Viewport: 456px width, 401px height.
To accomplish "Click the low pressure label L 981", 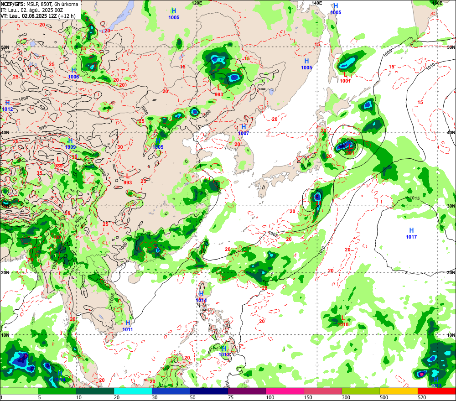I will tap(350, 150).
